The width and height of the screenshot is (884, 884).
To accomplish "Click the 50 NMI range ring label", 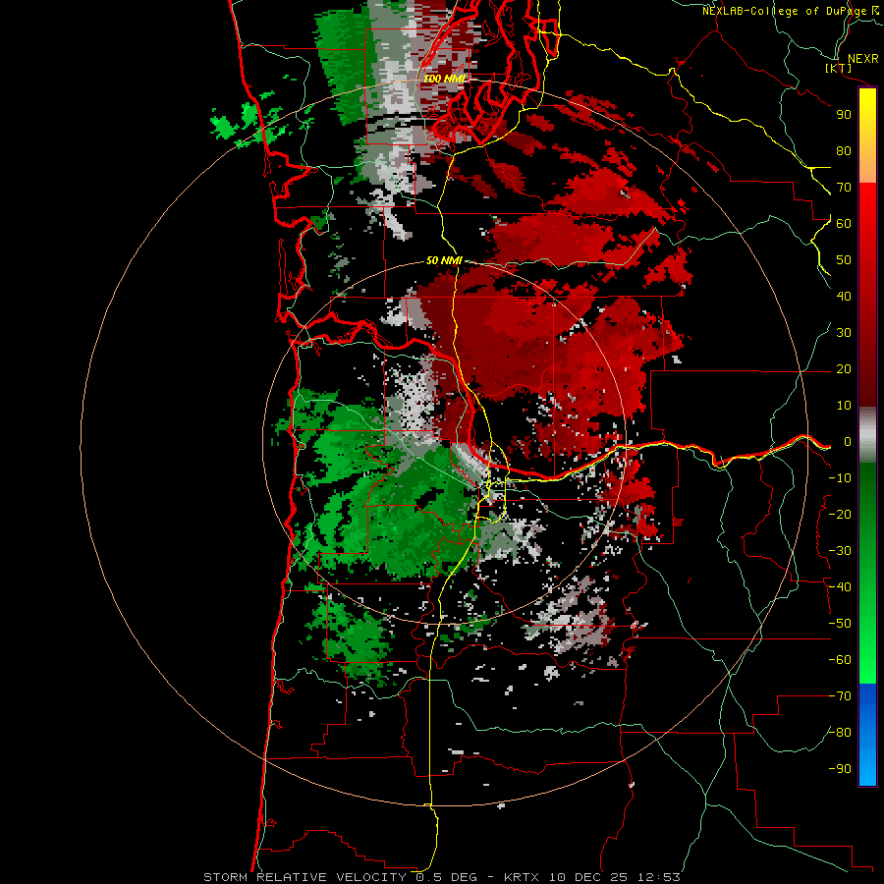I will tap(444, 260).
